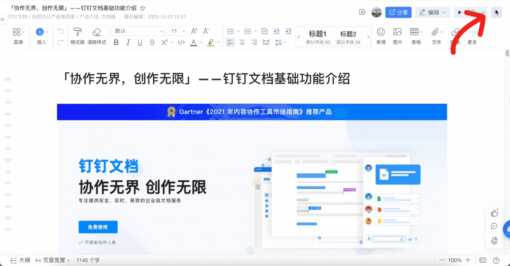Insert a picture with 图片 icon
Image resolution: width=510 pixels, height=266 pixels.
coord(397,32)
